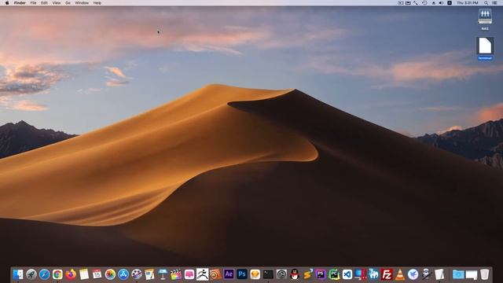
Task: Open the Trash in the Dock
Action: pyautogui.click(x=484, y=274)
